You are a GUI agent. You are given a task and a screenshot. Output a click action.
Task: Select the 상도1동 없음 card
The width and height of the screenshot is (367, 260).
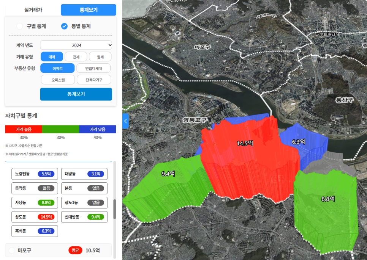(x=84, y=203)
